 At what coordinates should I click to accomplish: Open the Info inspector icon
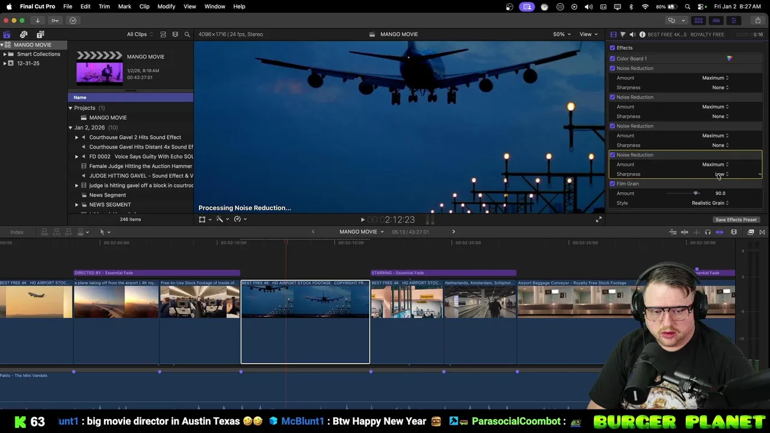point(642,34)
